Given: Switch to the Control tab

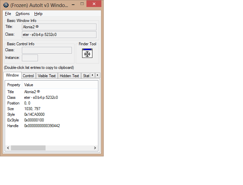Looking at the screenshot, I should [28, 76].
